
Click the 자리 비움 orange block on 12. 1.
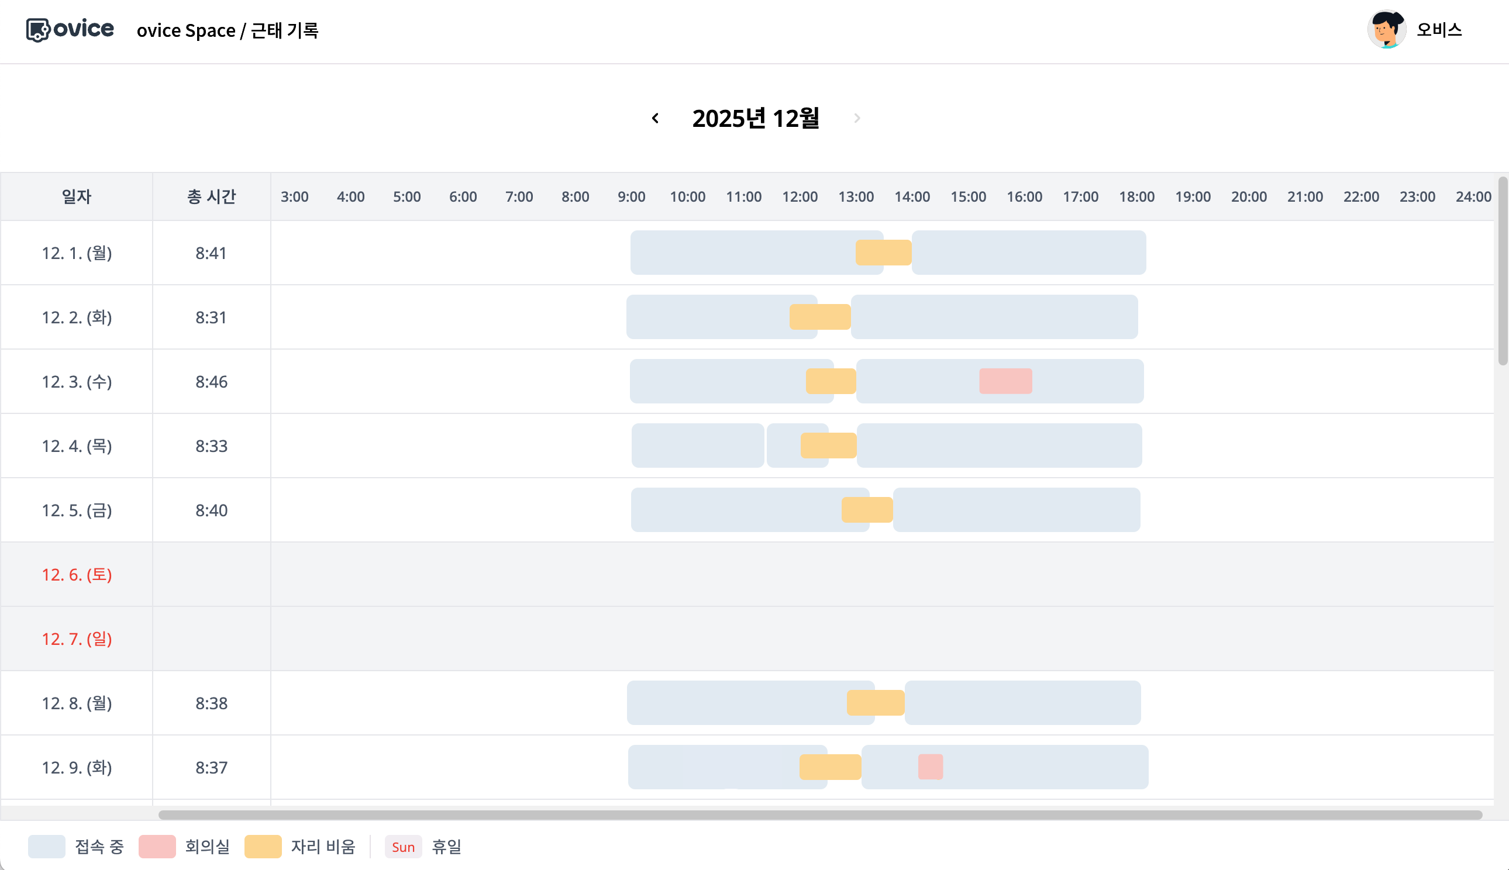(x=883, y=252)
